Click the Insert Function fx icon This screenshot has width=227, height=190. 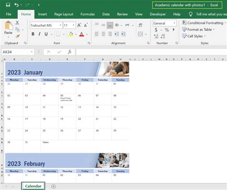(x=69, y=52)
